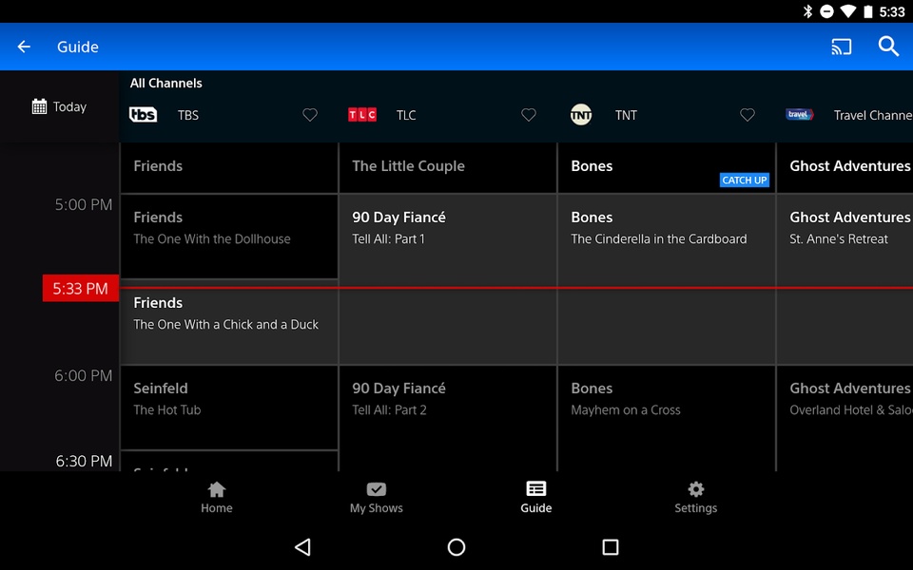Click the CATCH UP badge on Bones
Screen dimensions: 913x570
pyautogui.click(x=744, y=180)
